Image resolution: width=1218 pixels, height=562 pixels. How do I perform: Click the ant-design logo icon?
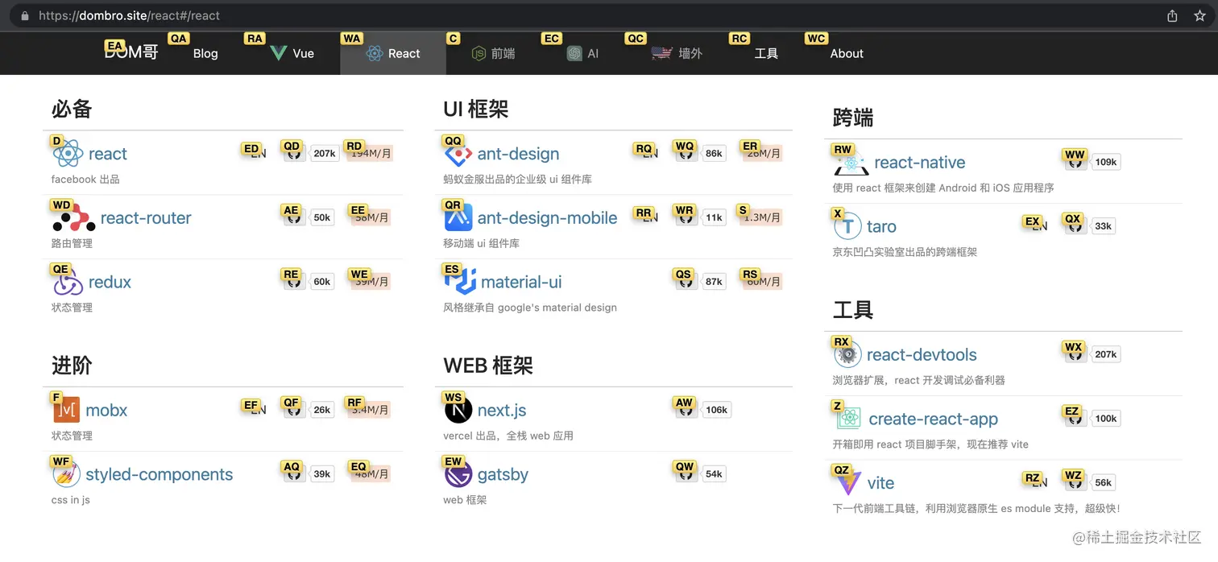point(458,153)
